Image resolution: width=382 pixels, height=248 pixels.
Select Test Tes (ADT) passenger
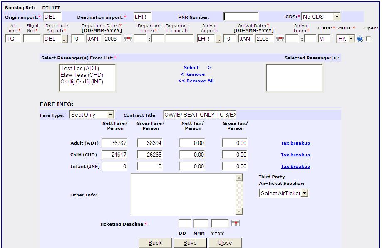[x=79, y=68]
